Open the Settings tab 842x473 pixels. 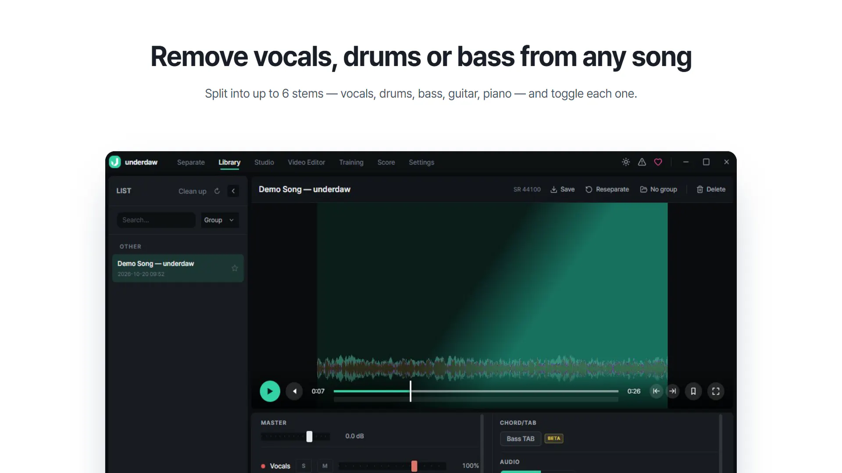click(x=421, y=162)
